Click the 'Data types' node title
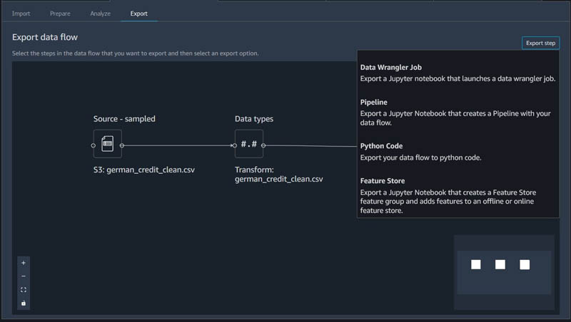This screenshot has width=571, height=322. click(254, 119)
